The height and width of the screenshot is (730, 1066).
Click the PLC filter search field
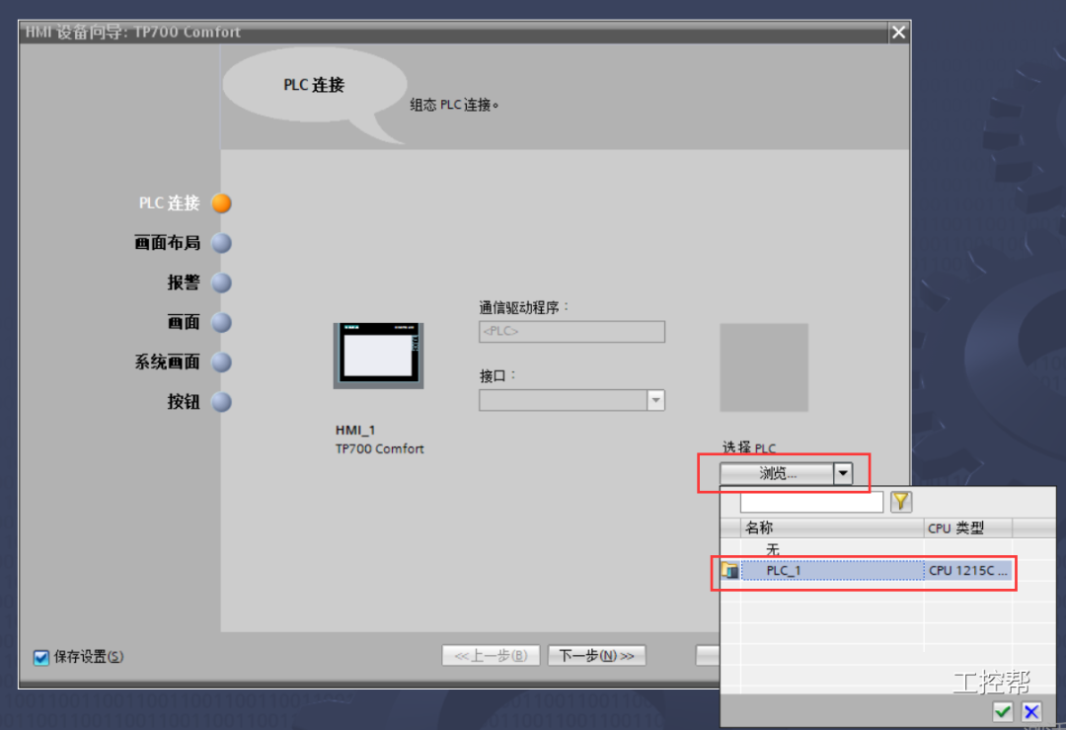811,502
